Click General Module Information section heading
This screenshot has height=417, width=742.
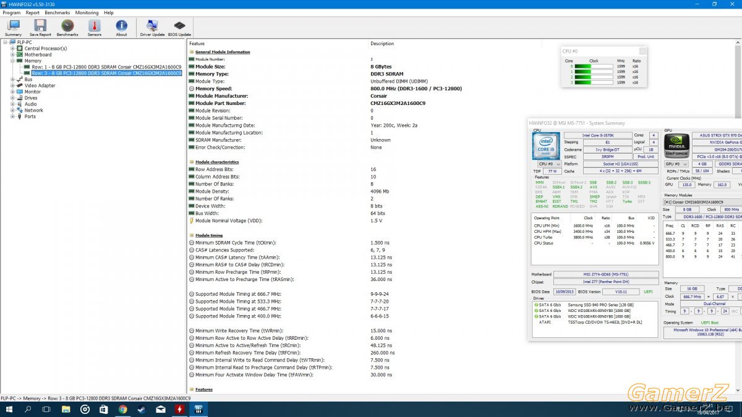[x=223, y=52]
